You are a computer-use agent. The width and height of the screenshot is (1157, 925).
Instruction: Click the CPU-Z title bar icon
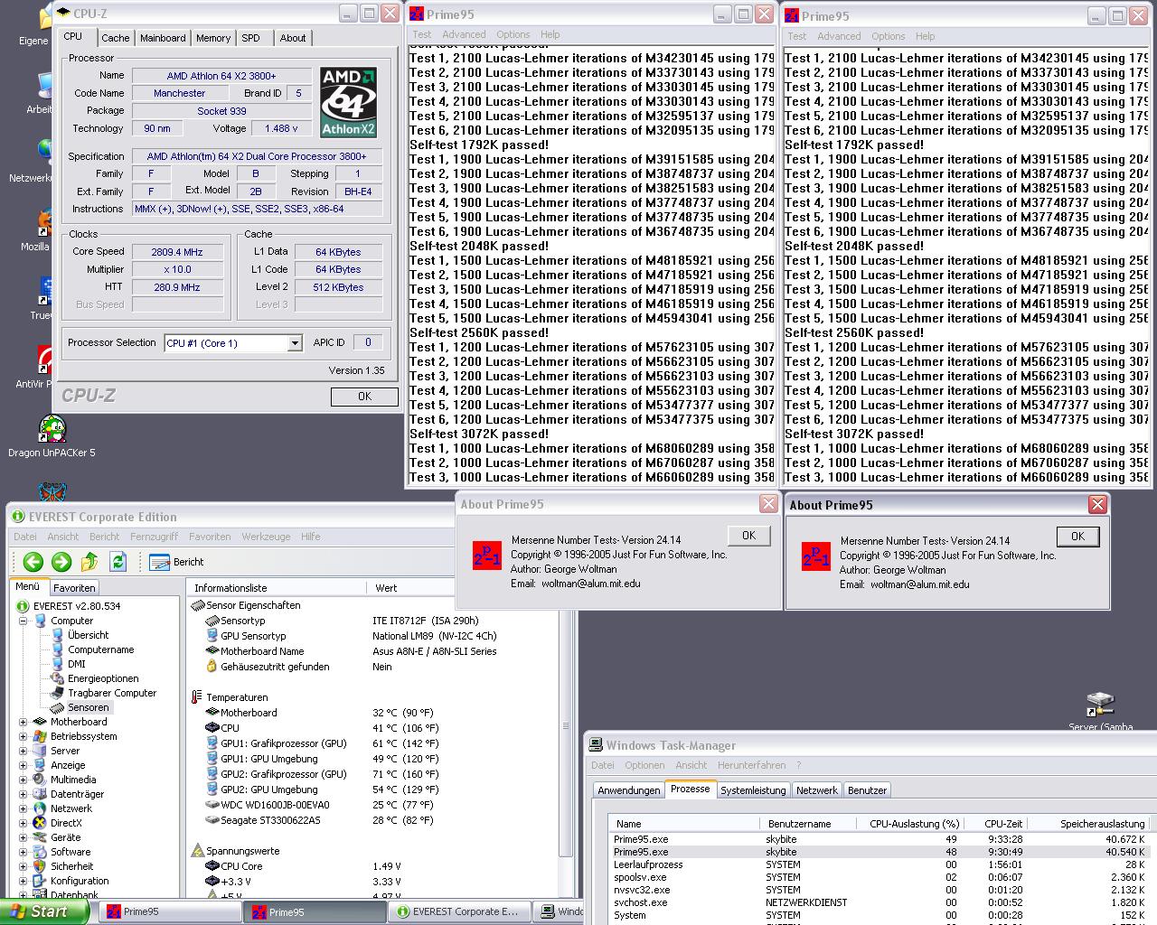pos(63,13)
